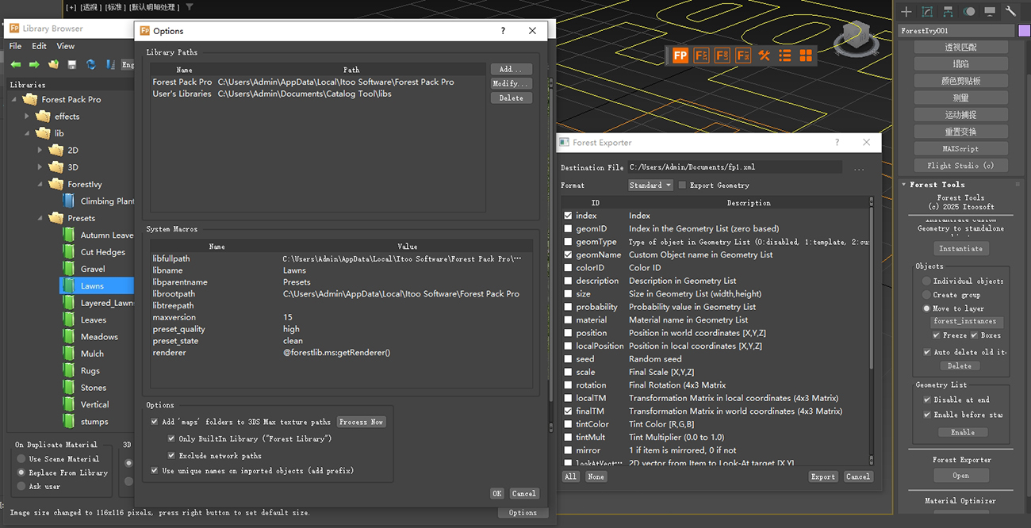The image size is (1031, 528).
Task: Click the Process Now button
Action: coord(362,422)
